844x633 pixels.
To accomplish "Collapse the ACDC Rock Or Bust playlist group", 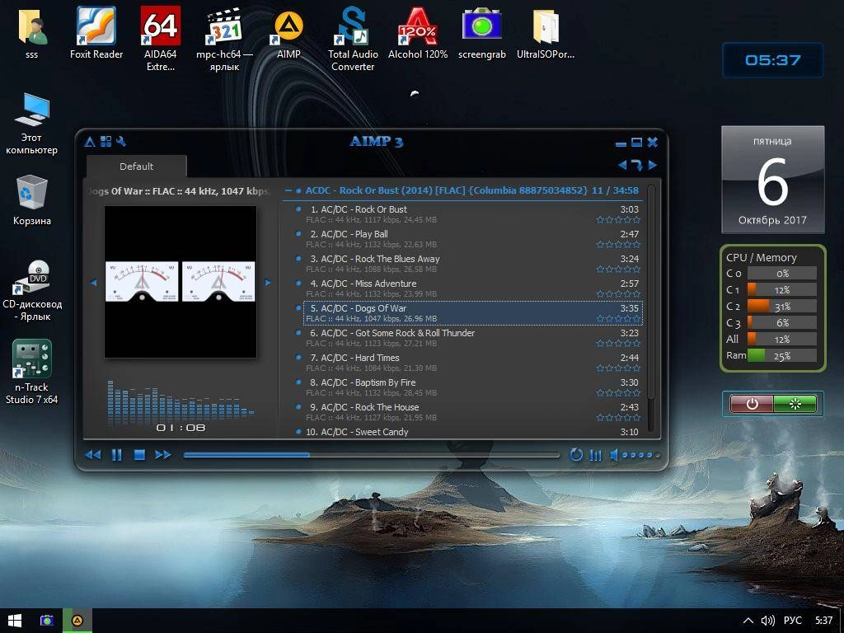I will [288, 190].
